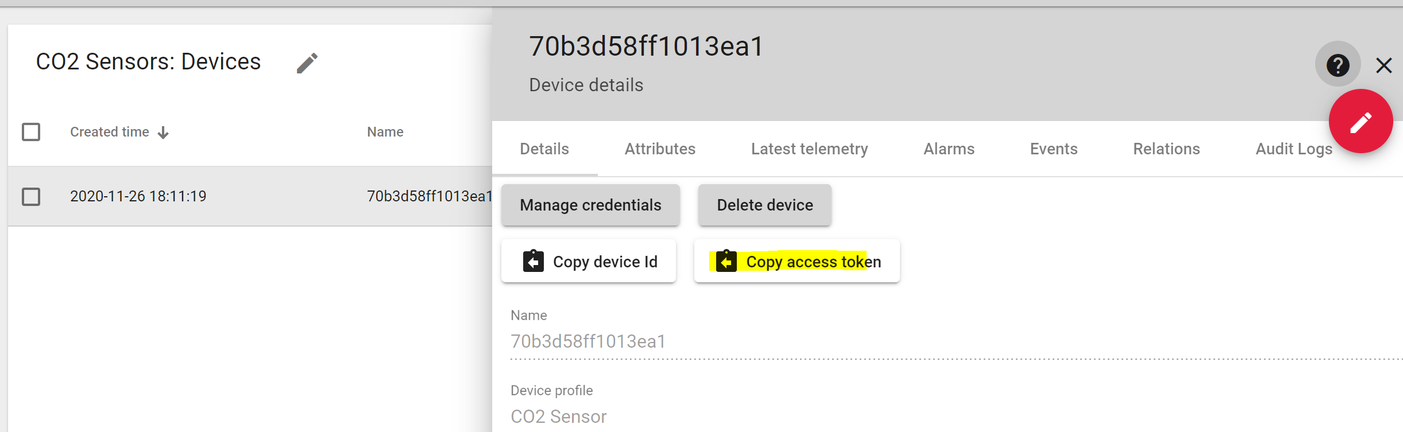View the Audit Logs tab
This screenshot has height=432, width=1403.
pos(1293,149)
